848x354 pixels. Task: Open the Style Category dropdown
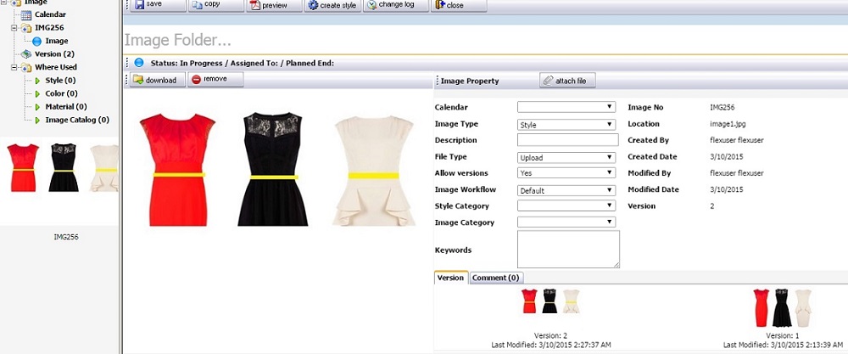[566, 205]
